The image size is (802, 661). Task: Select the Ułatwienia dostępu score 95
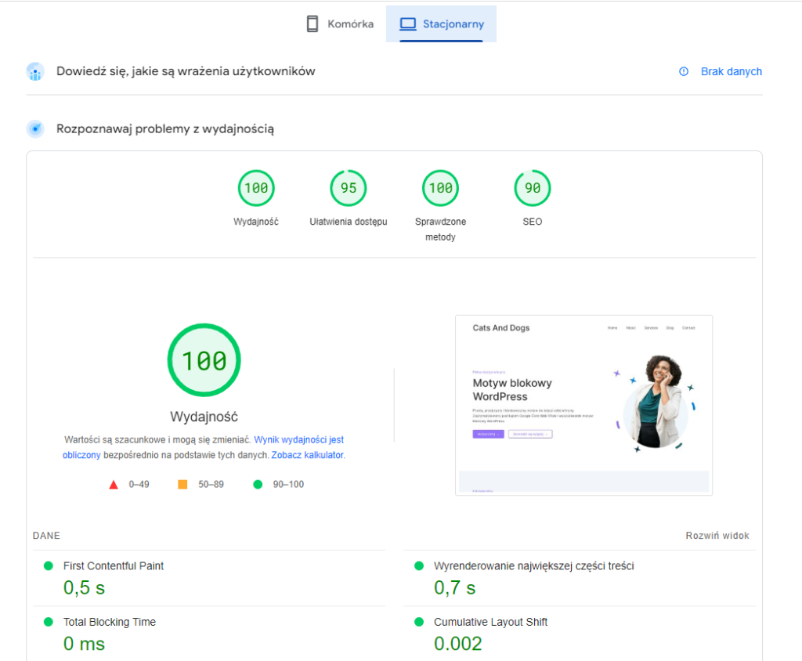[349, 188]
